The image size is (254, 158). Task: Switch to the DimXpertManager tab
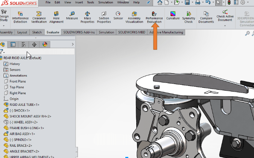[x=34, y=44]
